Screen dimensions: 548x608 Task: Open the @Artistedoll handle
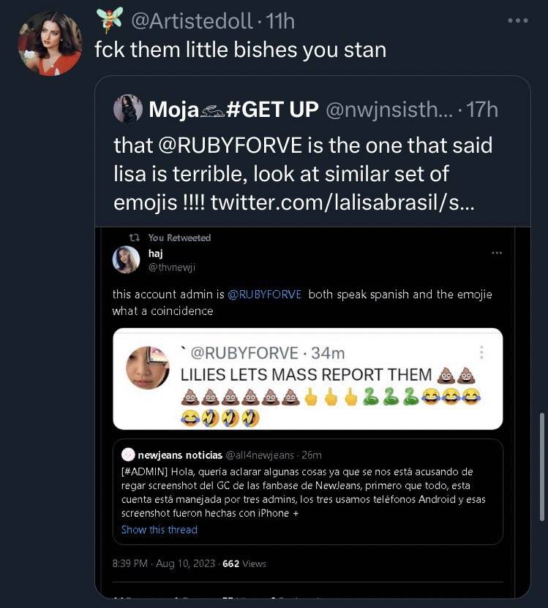[192, 21]
